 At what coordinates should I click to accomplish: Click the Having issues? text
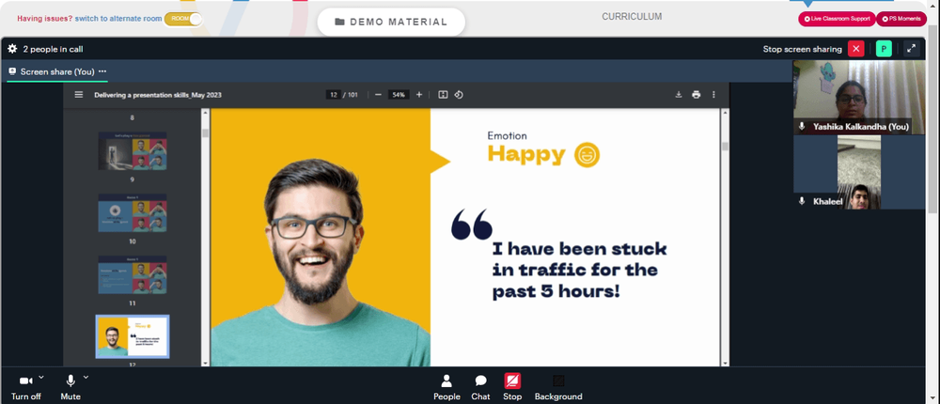[44, 19]
